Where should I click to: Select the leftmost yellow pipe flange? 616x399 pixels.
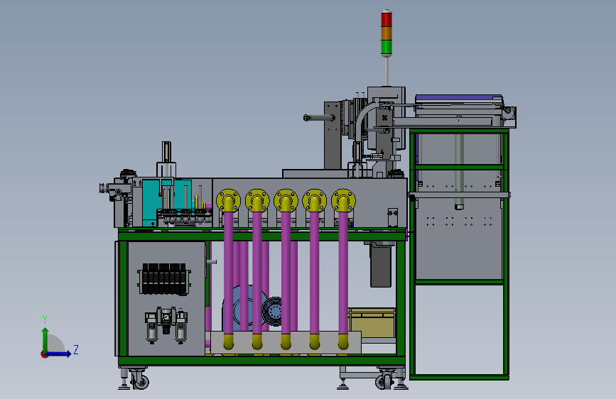[228, 201]
